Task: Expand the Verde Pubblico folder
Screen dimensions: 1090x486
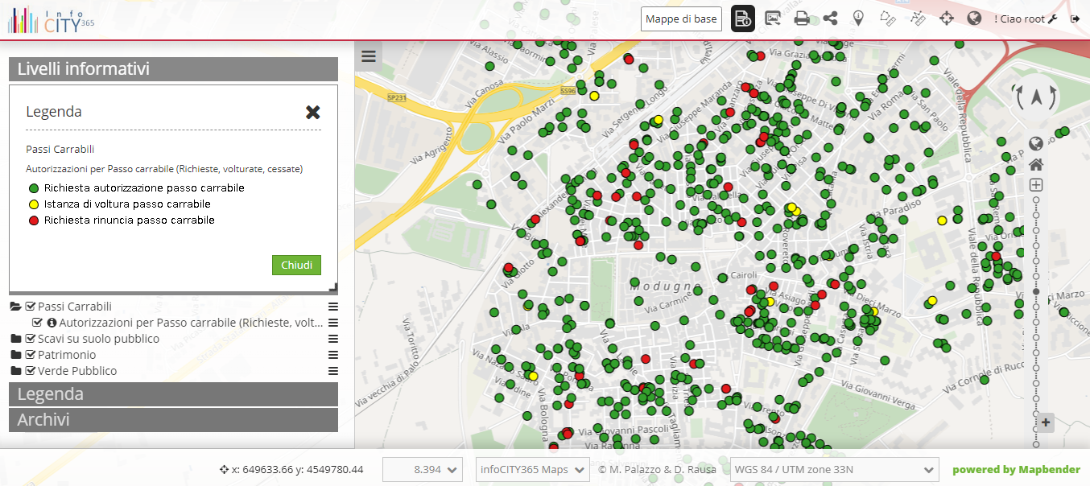Action: [x=15, y=371]
